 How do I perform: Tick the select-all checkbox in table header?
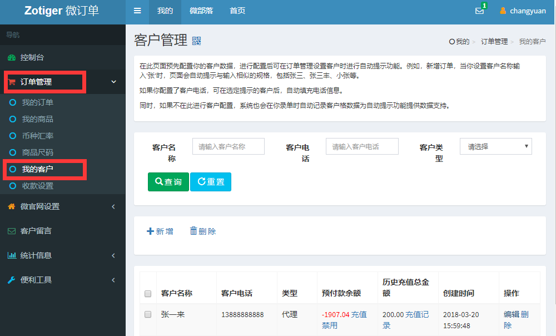tap(148, 294)
